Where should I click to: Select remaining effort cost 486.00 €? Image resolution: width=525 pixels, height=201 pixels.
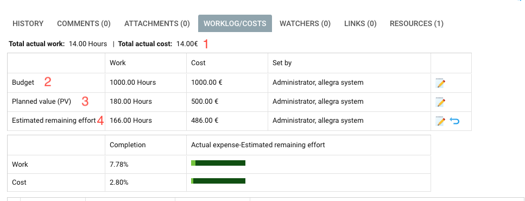pyautogui.click(x=205, y=121)
